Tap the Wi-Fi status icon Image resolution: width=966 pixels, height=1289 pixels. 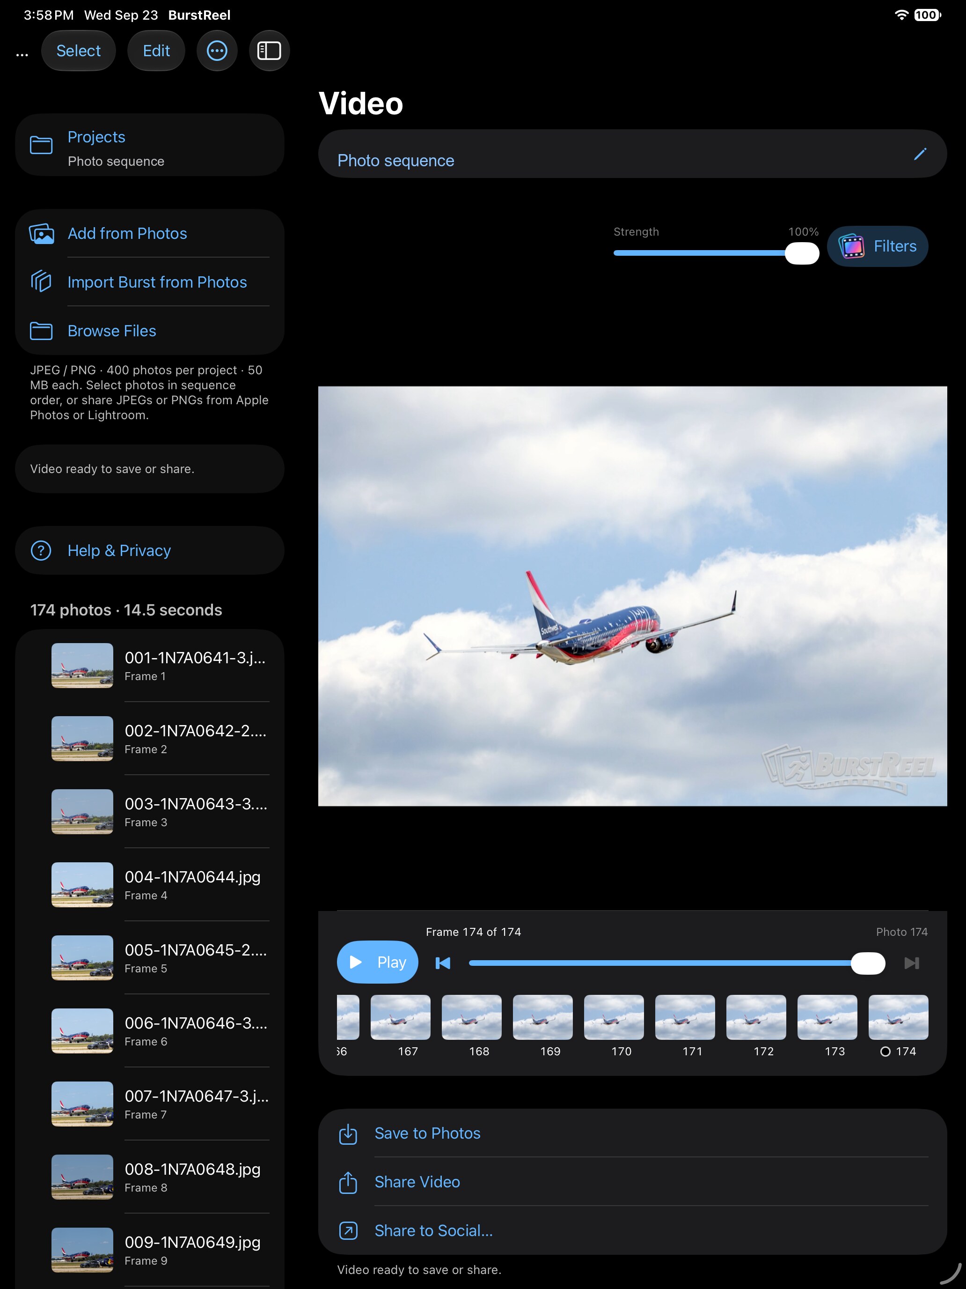tap(901, 15)
